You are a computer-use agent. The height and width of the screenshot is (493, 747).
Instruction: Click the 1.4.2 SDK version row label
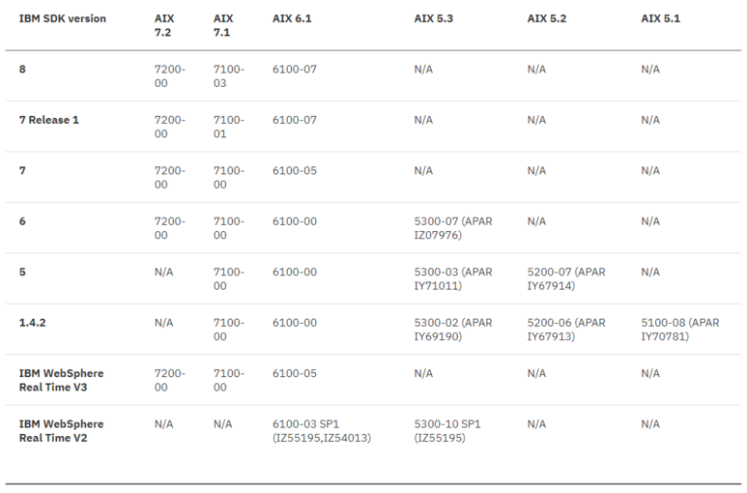click(33, 323)
